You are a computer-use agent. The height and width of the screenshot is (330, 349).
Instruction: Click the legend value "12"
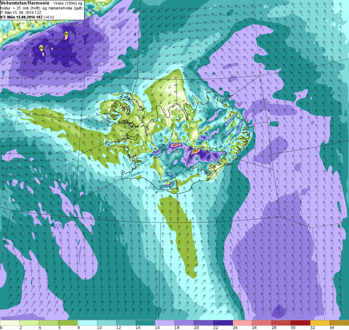tap(119, 328)
